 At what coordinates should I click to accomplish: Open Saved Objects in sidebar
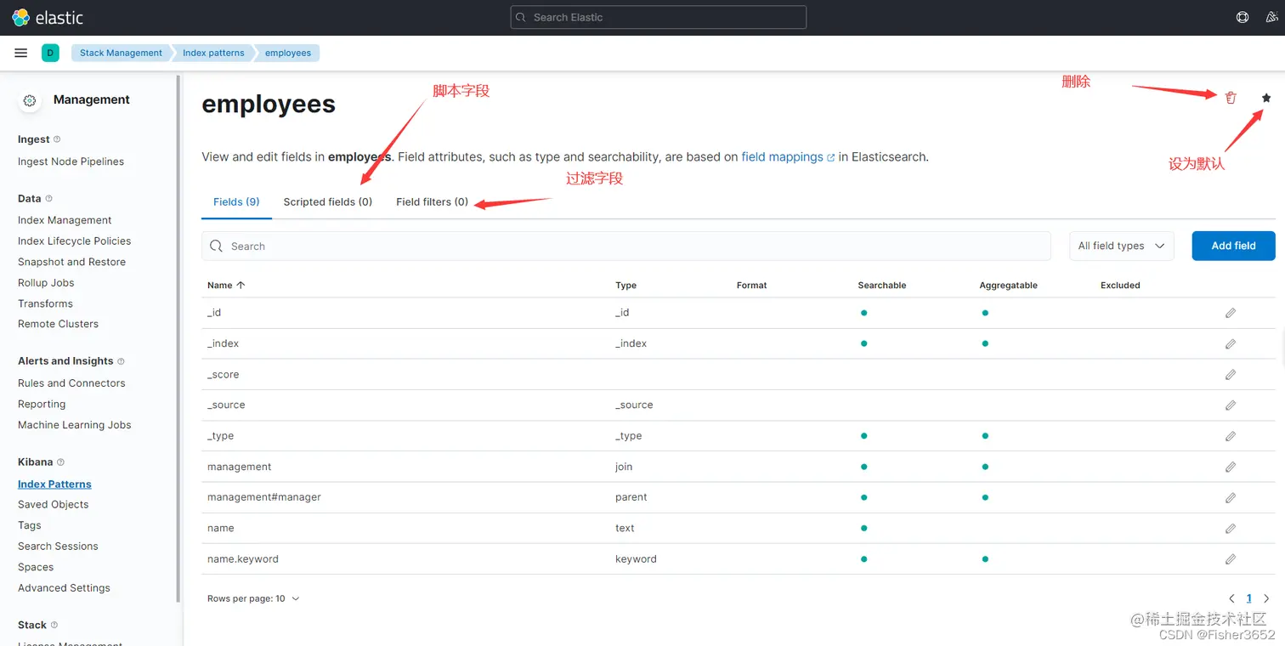[53, 505]
